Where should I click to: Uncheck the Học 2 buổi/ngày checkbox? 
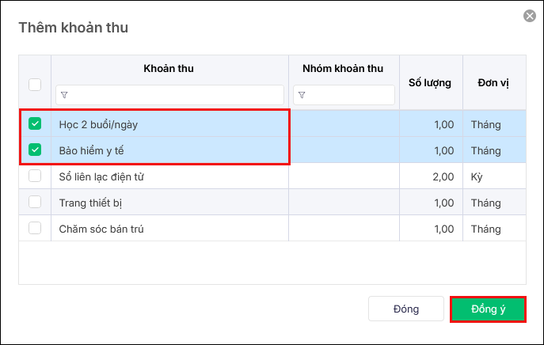(x=35, y=124)
